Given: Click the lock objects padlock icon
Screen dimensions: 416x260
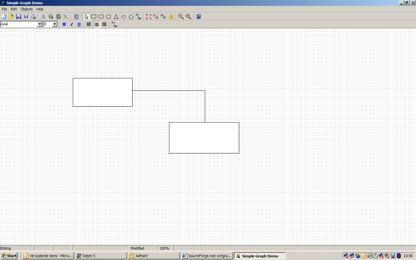Looking at the screenshot, I should [171, 16].
